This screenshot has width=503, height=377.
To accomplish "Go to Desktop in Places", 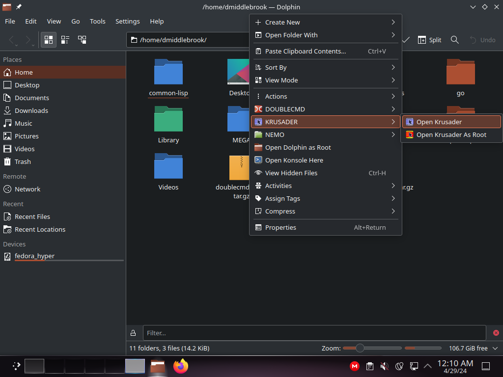I will coord(63,85).
